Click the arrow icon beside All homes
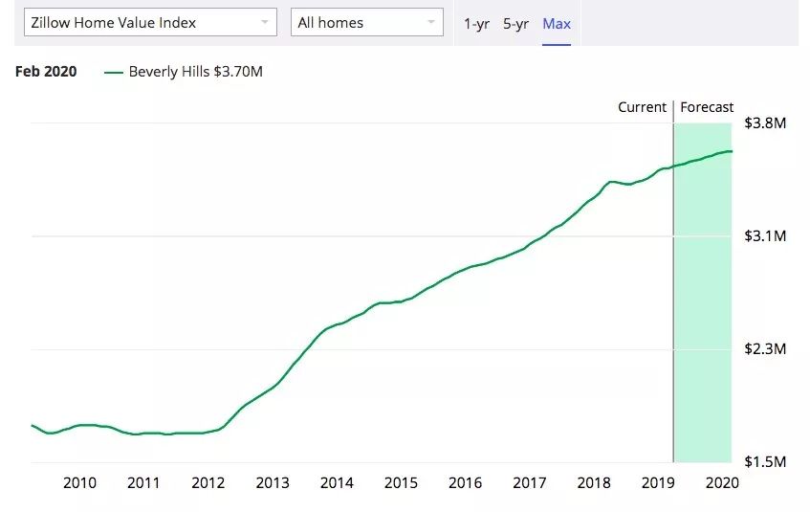Image resolution: width=810 pixels, height=512 pixels. pos(431,22)
